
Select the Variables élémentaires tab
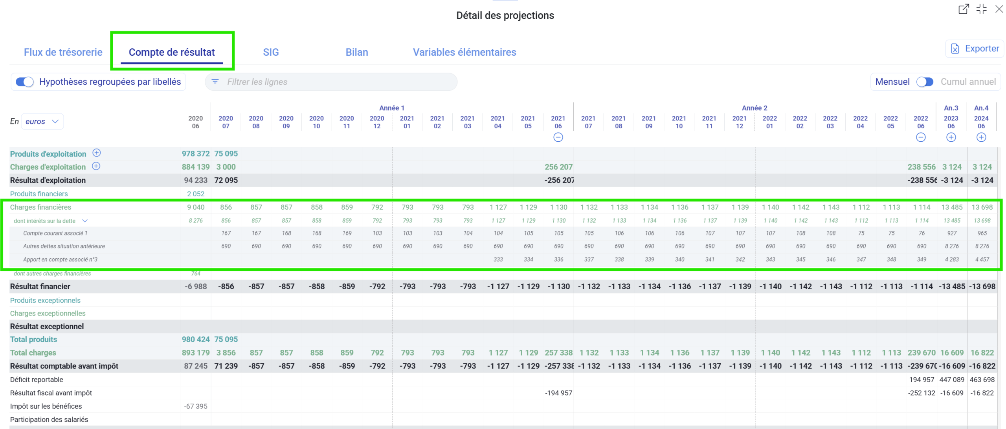(x=464, y=52)
